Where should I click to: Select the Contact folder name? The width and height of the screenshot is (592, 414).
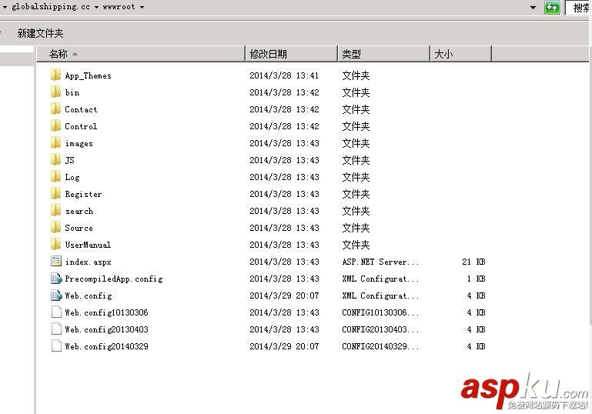(x=81, y=109)
